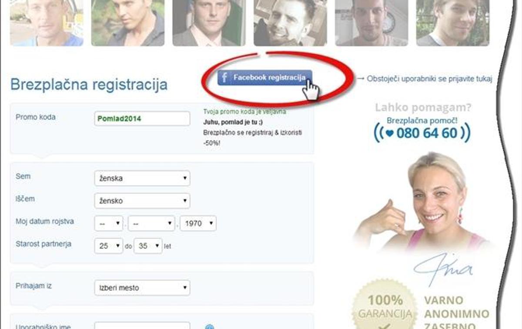The height and width of the screenshot is (329, 522).
Task: Focus the Promo koda input field
Action: 142,119
